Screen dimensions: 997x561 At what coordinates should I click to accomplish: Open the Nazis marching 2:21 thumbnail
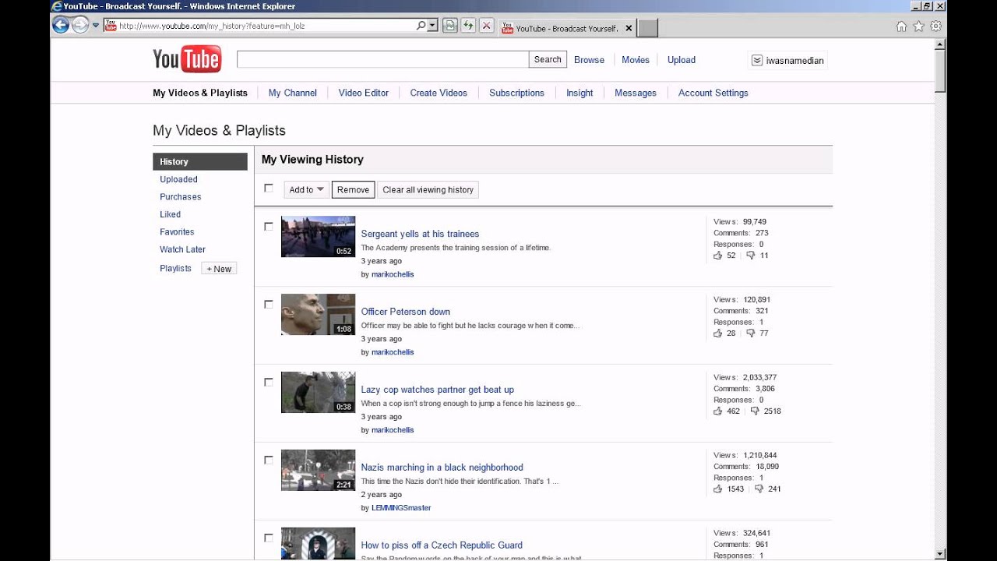[318, 471]
